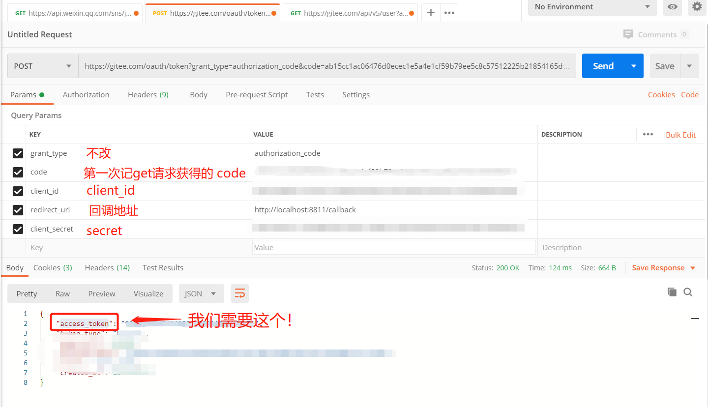This screenshot has width=708, height=407.
Task: Uncheck the grant_type parameter
Action: click(x=18, y=153)
